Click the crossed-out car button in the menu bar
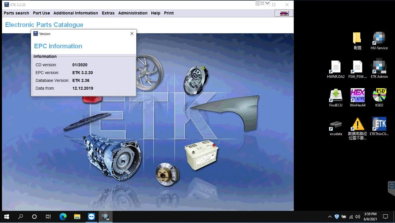This screenshot has height=223, width=395. pyautogui.click(x=284, y=13)
